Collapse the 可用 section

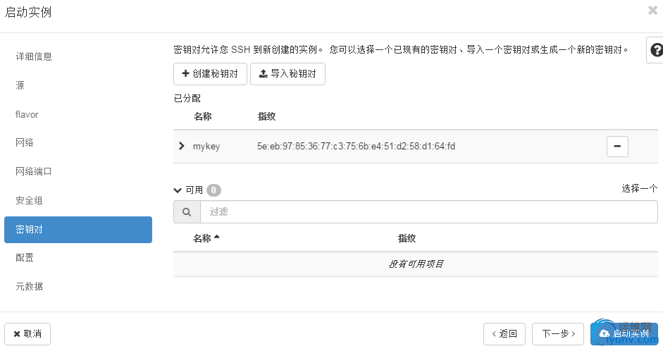click(x=178, y=190)
